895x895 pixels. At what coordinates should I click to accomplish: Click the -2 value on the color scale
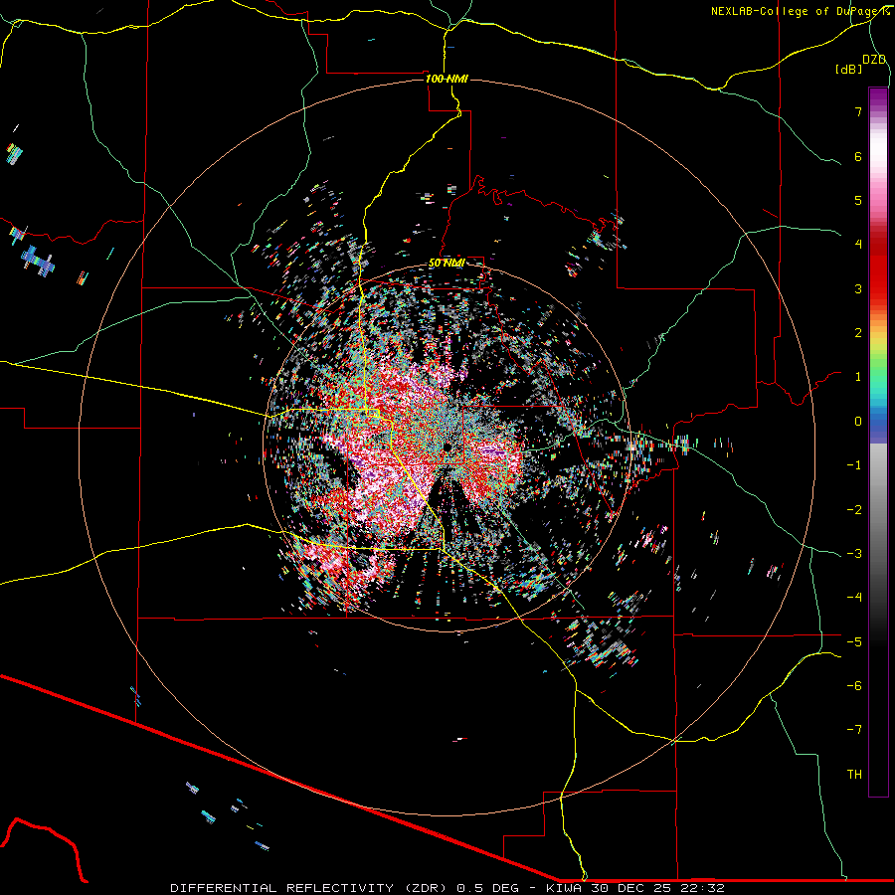[854, 509]
